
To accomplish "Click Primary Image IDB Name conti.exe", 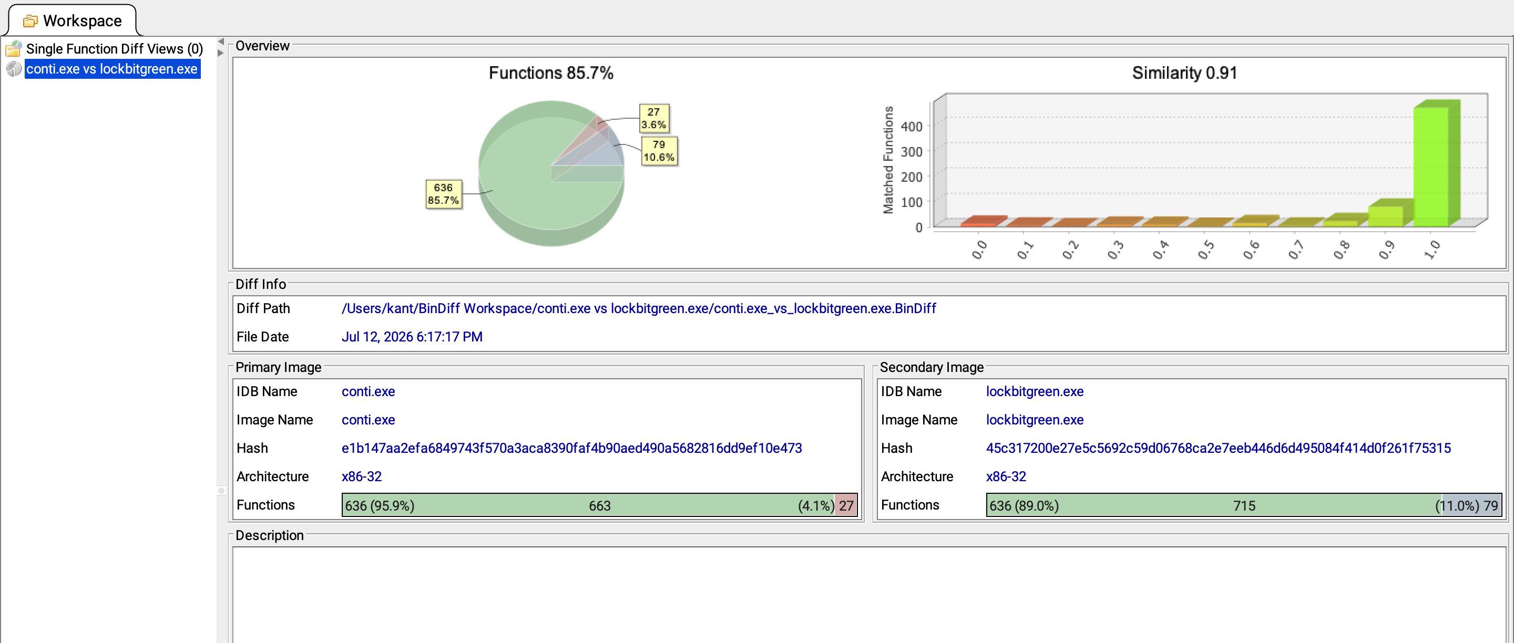I will [x=368, y=391].
